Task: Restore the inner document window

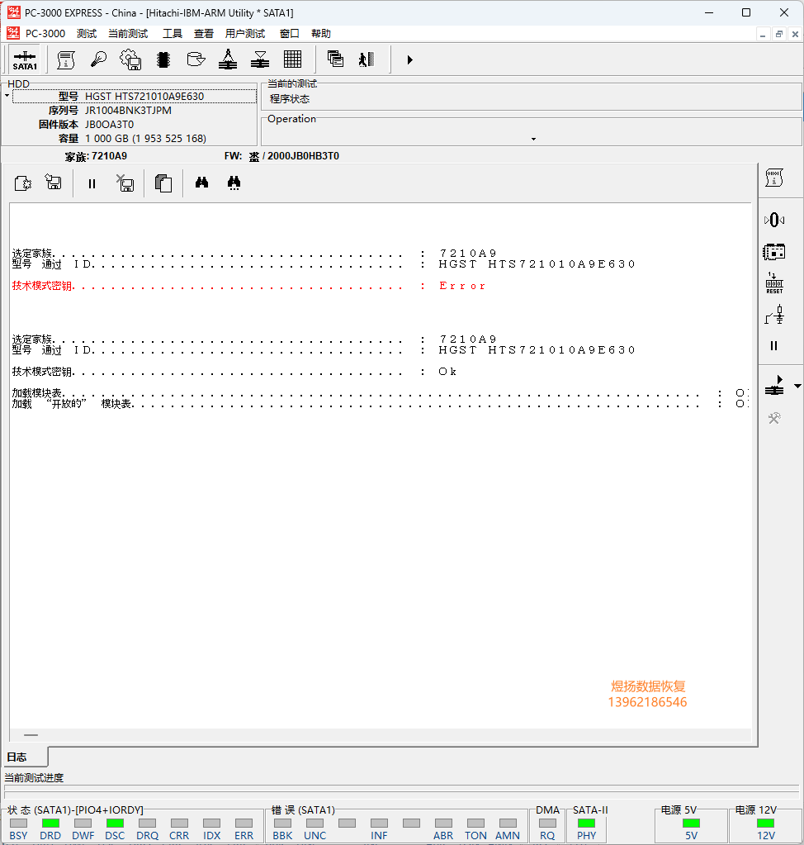Action: tap(778, 34)
